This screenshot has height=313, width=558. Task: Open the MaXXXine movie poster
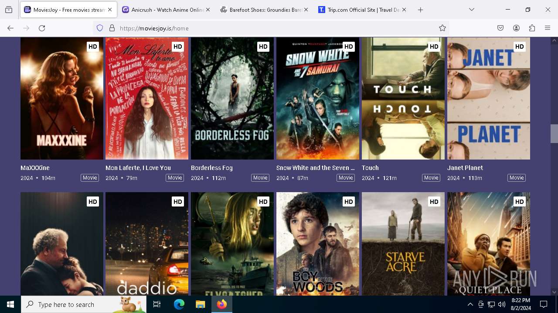pyautogui.click(x=62, y=99)
